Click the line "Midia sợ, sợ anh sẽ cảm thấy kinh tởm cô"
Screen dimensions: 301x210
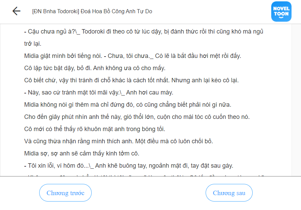point(82,153)
